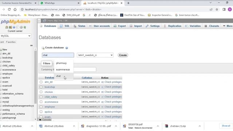Image resolution: width=233 pixels, height=131 pixels.
Task: Open the User accounts tab
Action: click(99, 26)
